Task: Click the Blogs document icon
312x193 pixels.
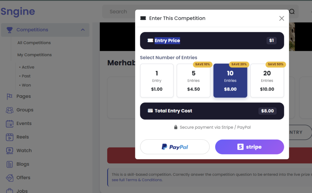Action: (x=9, y=164)
